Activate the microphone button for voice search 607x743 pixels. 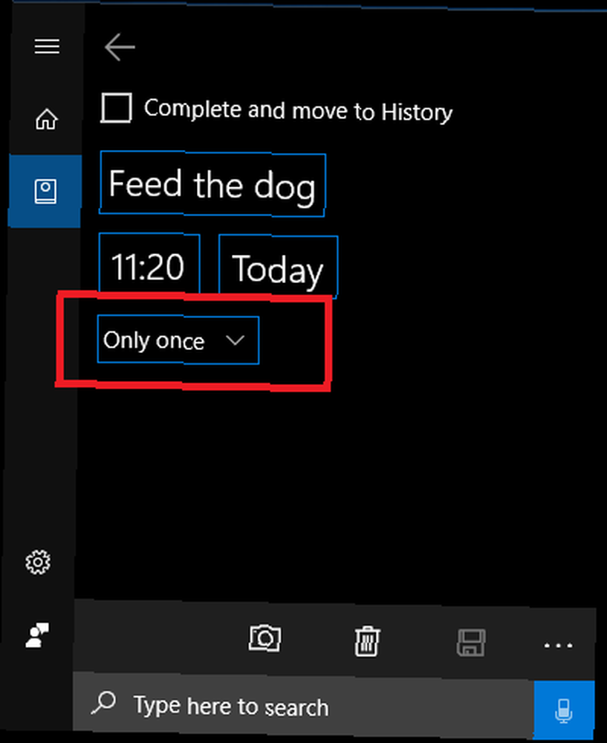tap(564, 710)
